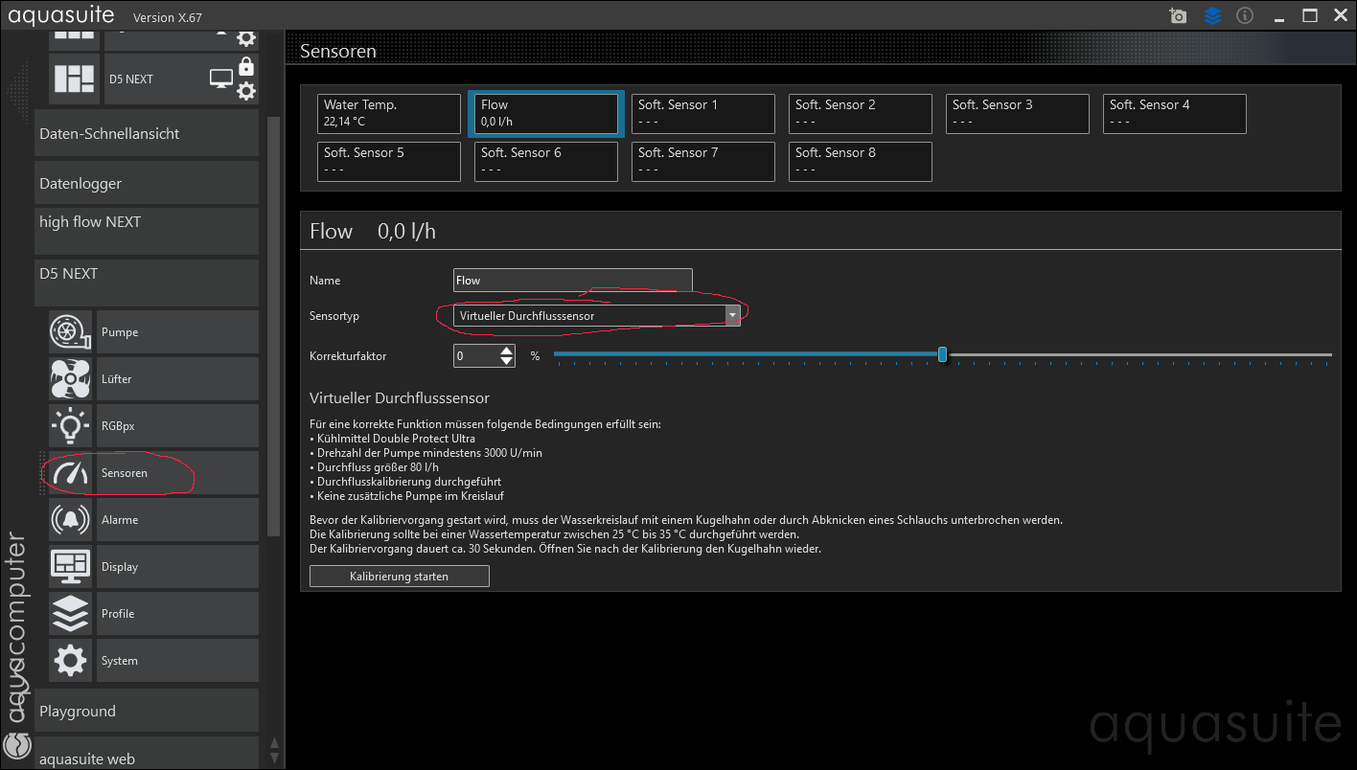Click the Alarme bell icon
1357x770 pixels.
71,519
